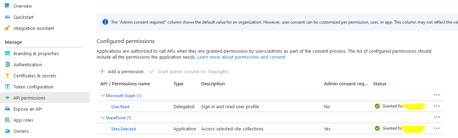Screen dimensions: 458x138
Task: Click checkmark icon beside Grant admin consent
Action: pyautogui.click(x=151, y=71)
